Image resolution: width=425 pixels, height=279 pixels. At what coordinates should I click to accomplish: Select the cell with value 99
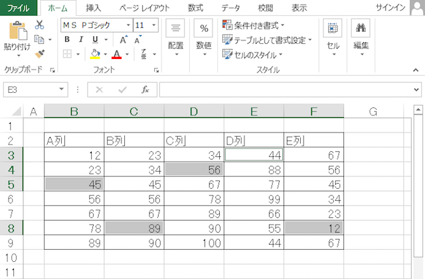pyautogui.click(x=254, y=199)
